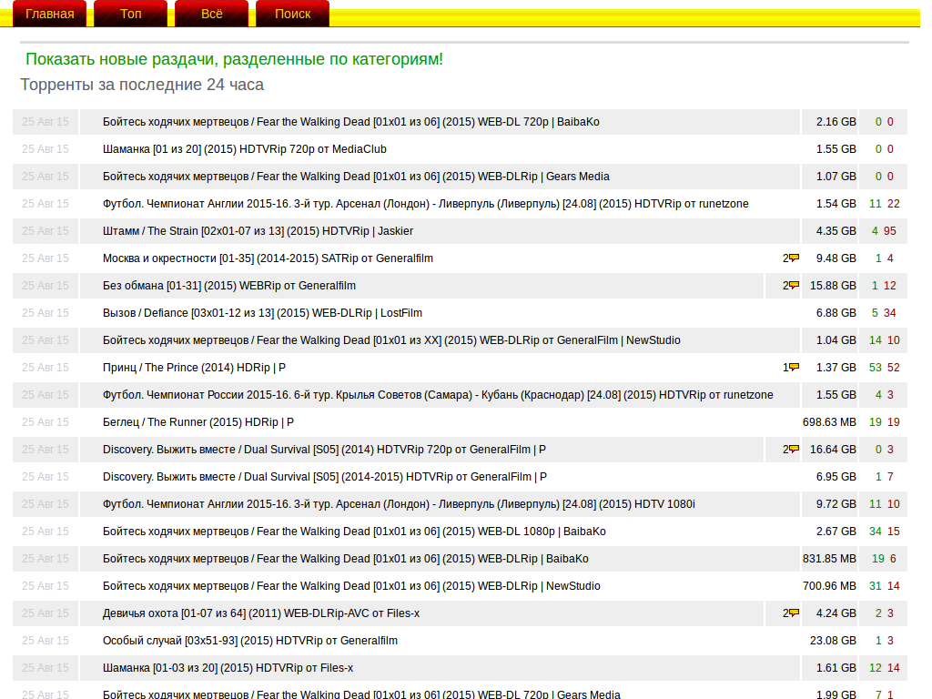
Task: Open Штамм / The Strain torrent
Action: (x=258, y=231)
